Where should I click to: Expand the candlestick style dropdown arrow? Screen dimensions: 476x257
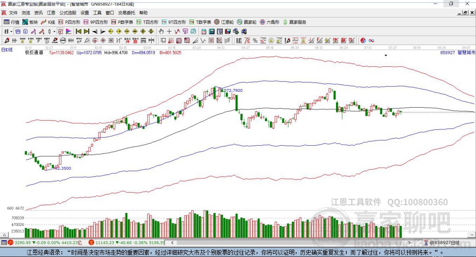[54, 31]
